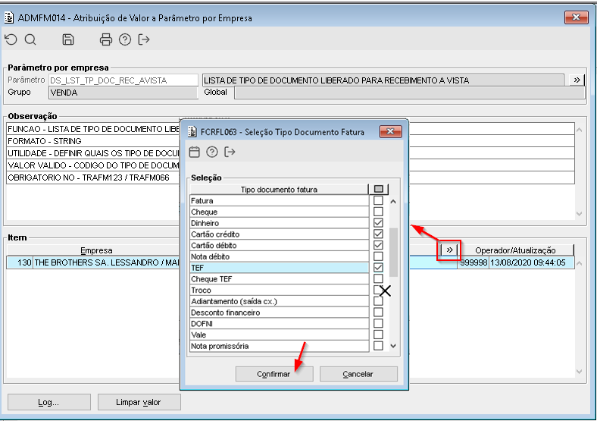Click the Log... button

(48, 402)
